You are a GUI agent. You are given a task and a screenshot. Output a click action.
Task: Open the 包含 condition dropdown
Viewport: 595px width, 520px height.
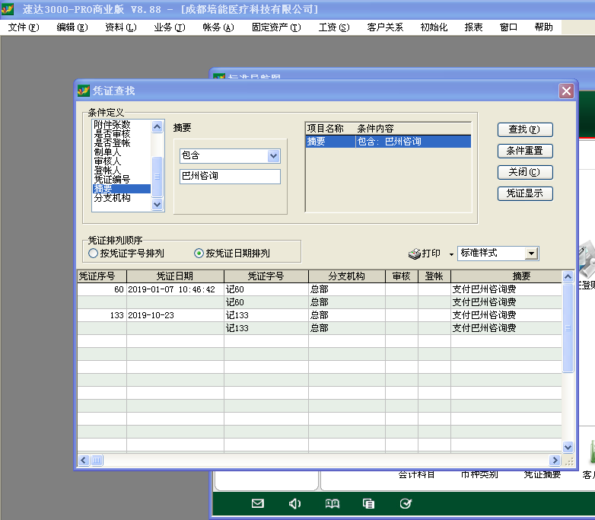point(273,156)
